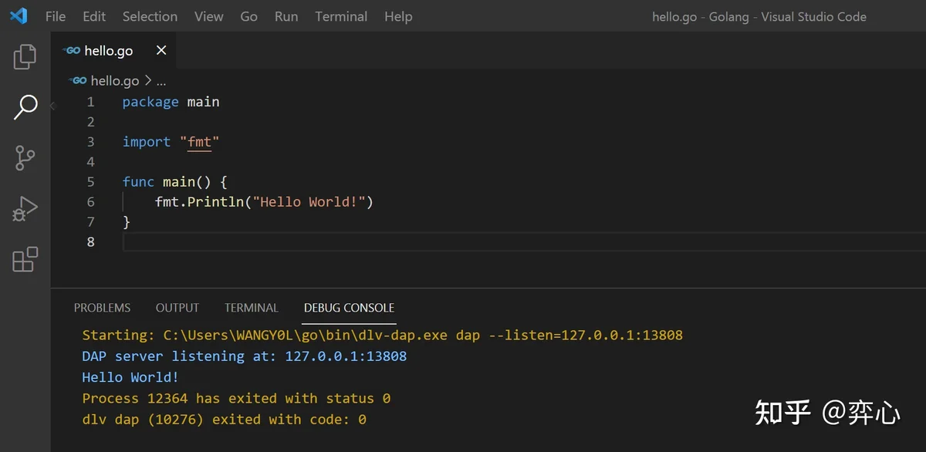Screen dimensions: 926x452
Task: Switch to the TERMINAL panel tab
Action: pos(252,308)
